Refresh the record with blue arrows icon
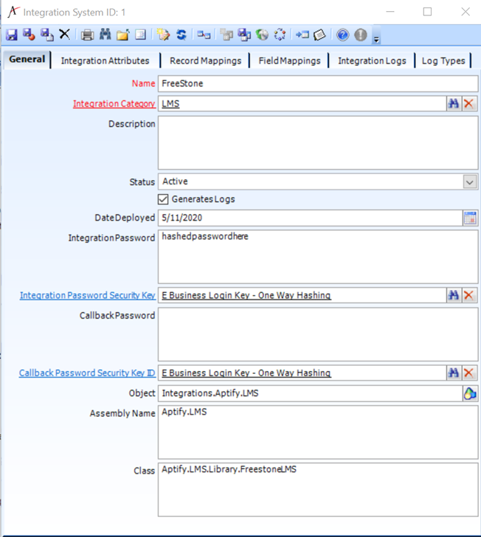This screenshot has width=481, height=537. 181,35
